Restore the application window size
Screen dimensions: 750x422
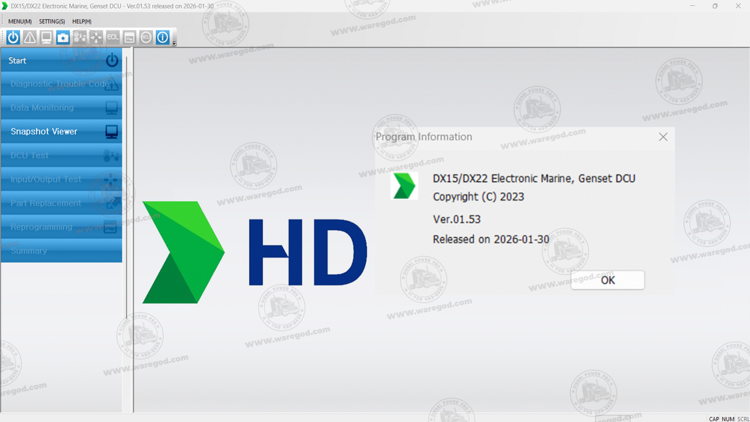coord(715,6)
